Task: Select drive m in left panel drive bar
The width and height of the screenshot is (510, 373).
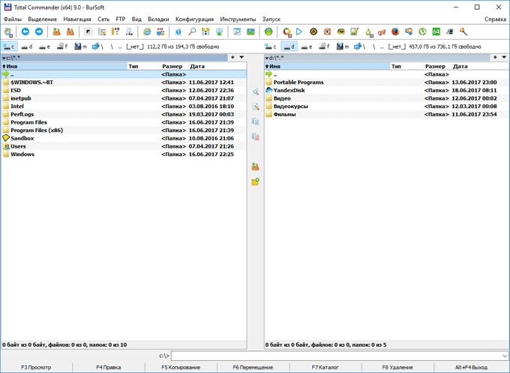Action: pyautogui.click(x=80, y=47)
